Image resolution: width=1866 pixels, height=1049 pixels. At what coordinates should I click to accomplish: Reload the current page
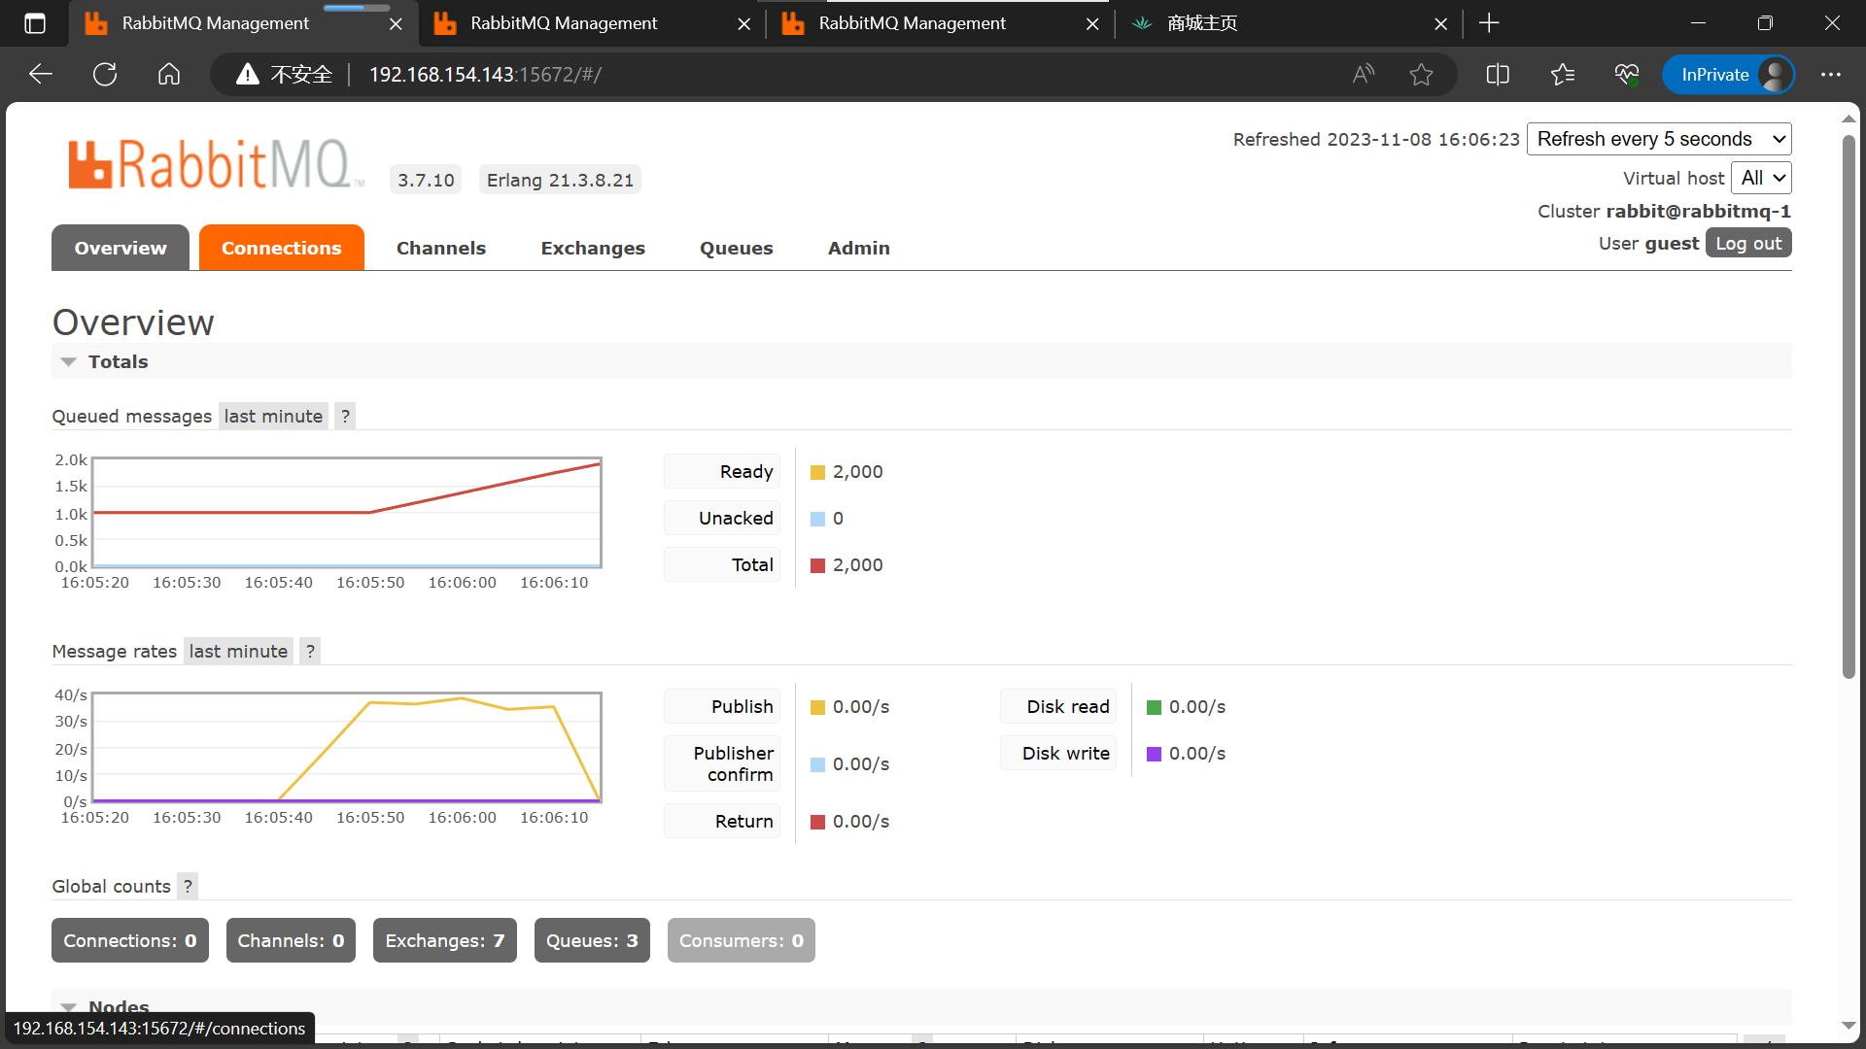click(x=105, y=75)
